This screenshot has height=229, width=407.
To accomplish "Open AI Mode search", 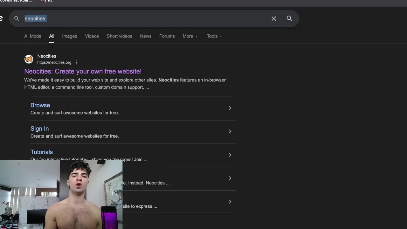I will pos(33,36).
